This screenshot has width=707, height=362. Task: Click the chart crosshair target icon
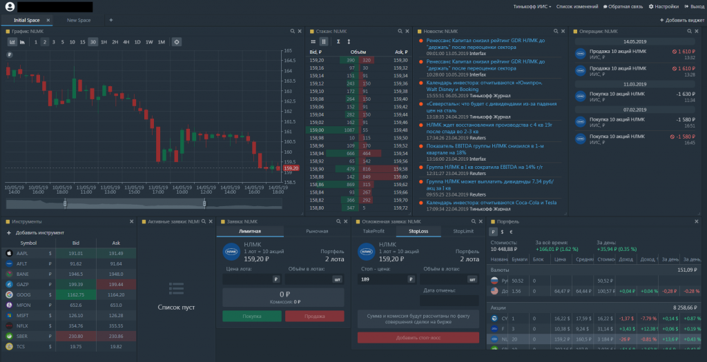(177, 42)
